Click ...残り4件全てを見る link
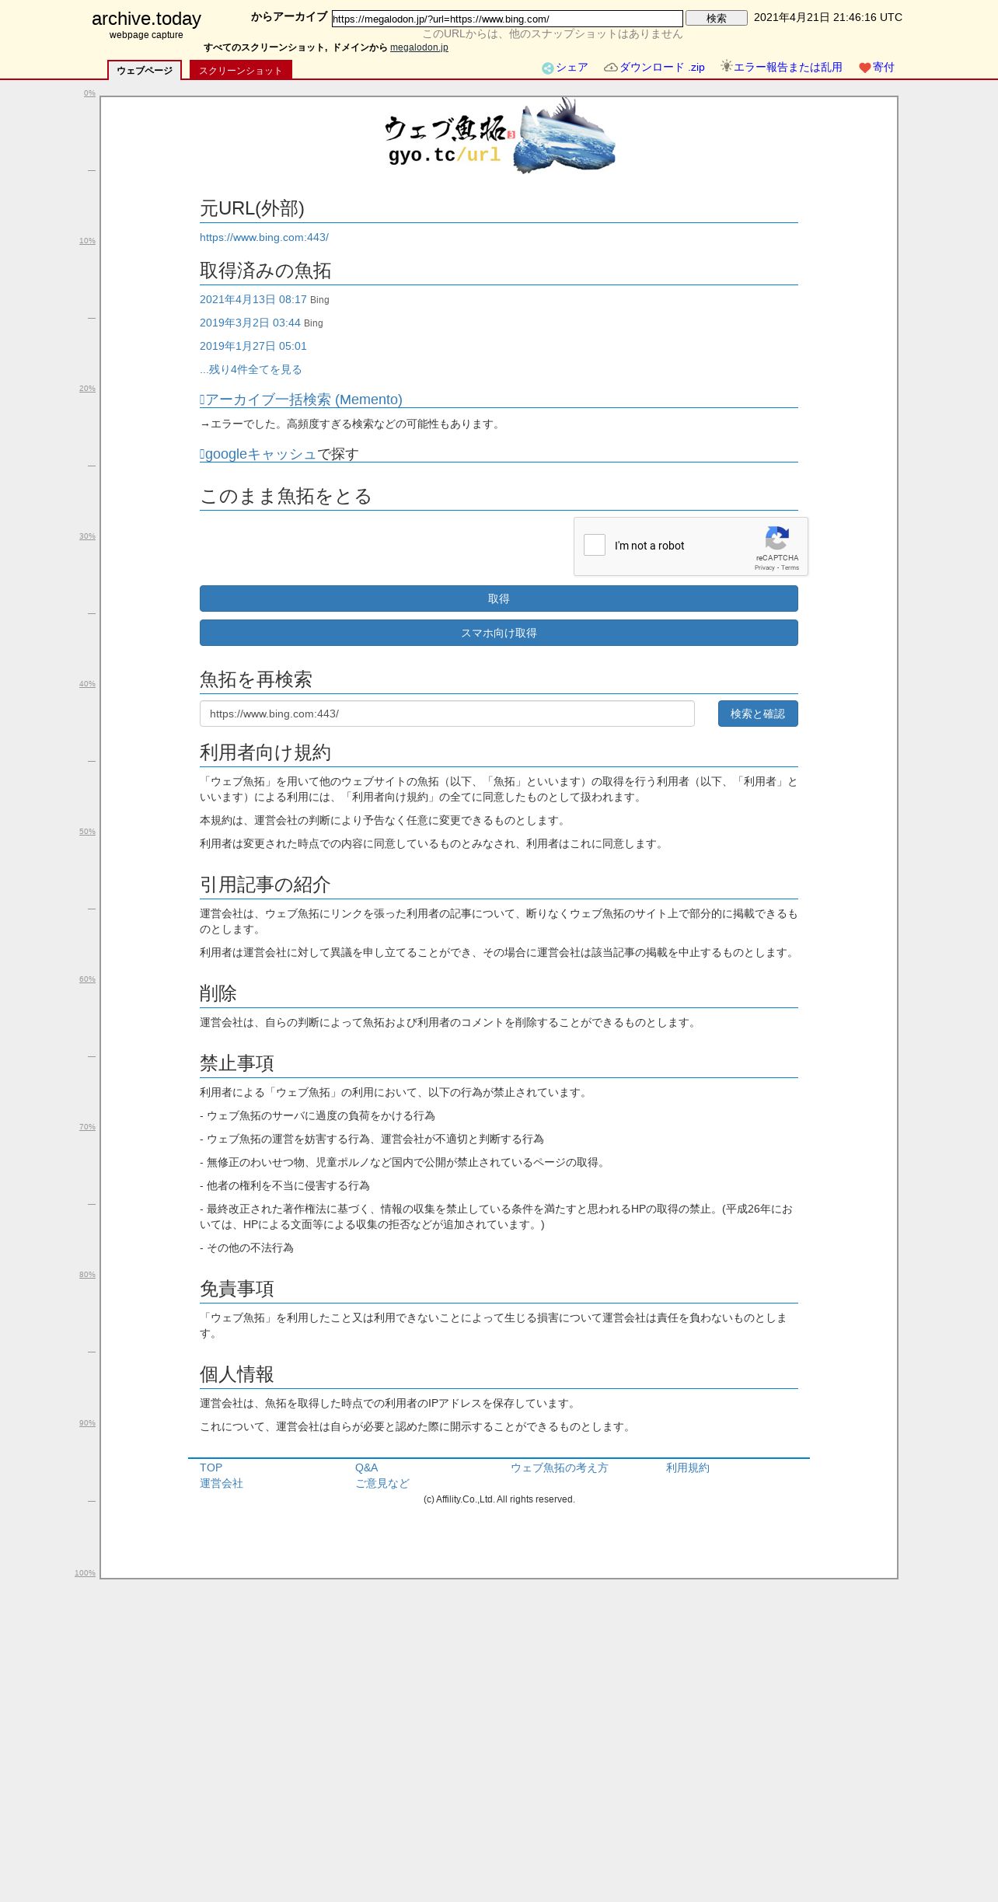This screenshot has height=1902, width=998. coord(251,369)
